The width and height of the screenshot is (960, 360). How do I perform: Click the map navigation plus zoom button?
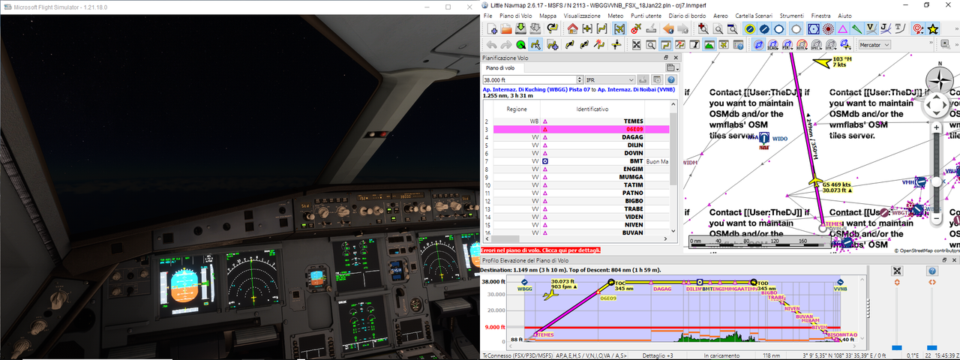[x=936, y=128]
